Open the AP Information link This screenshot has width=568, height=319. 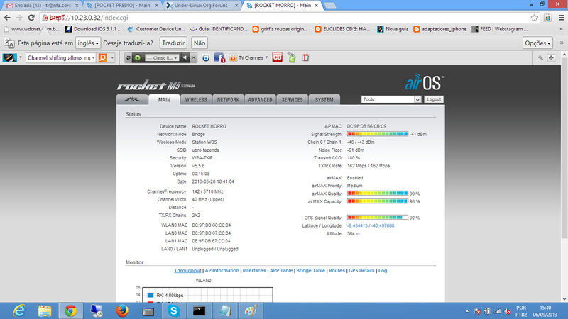click(222, 271)
